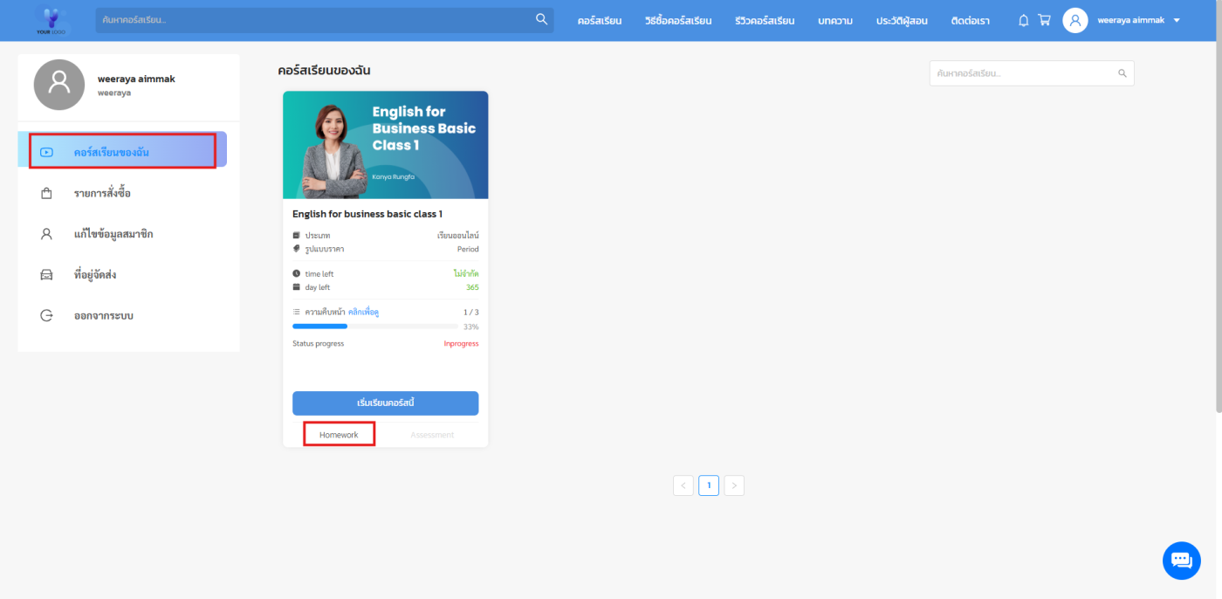Click the top course search input field

coord(314,19)
